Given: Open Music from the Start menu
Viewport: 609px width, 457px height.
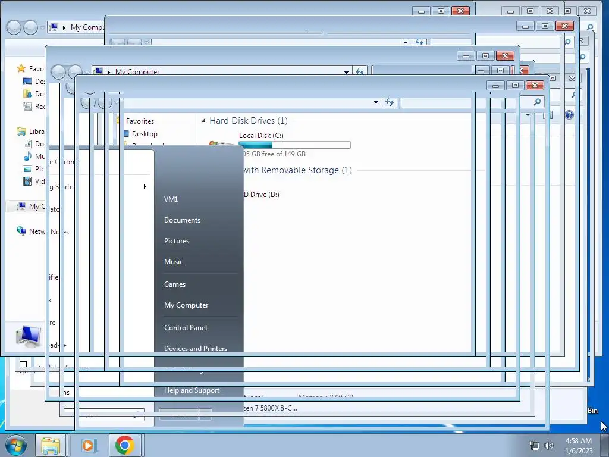Looking at the screenshot, I should pyautogui.click(x=173, y=262).
